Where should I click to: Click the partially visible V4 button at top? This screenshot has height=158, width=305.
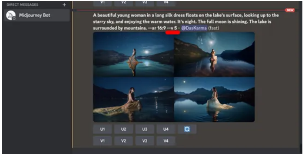[x=166, y=3]
